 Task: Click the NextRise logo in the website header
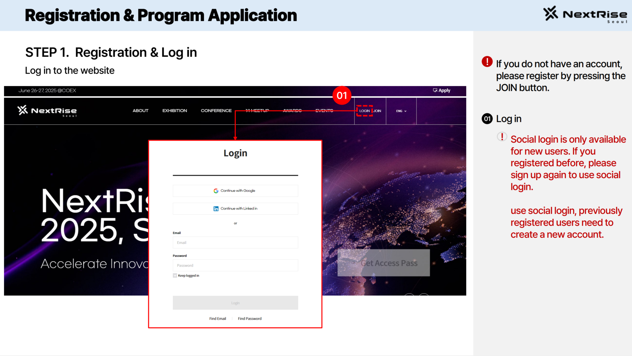pyautogui.click(x=47, y=111)
